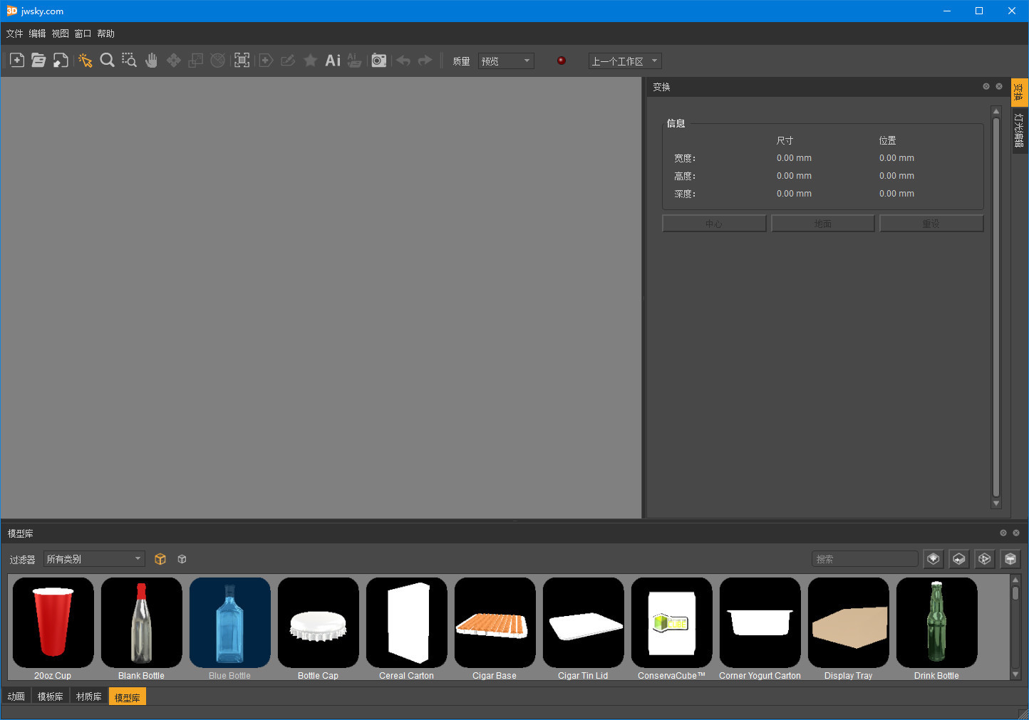Toggle the orange cube filter icon

[160, 559]
